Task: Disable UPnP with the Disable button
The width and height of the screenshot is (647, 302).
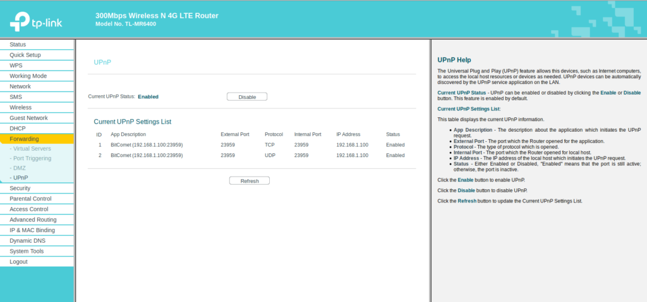Action: [247, 96]
